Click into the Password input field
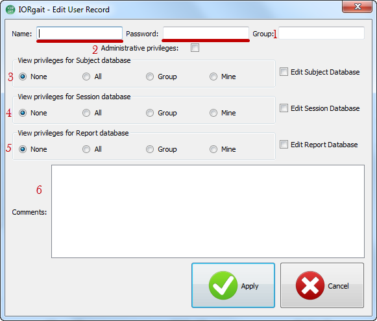The image size is (377, 321). point(206,33)
